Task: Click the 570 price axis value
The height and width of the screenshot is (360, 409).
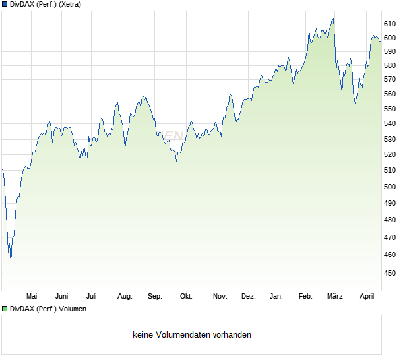Action: click(x=390, y=79)
